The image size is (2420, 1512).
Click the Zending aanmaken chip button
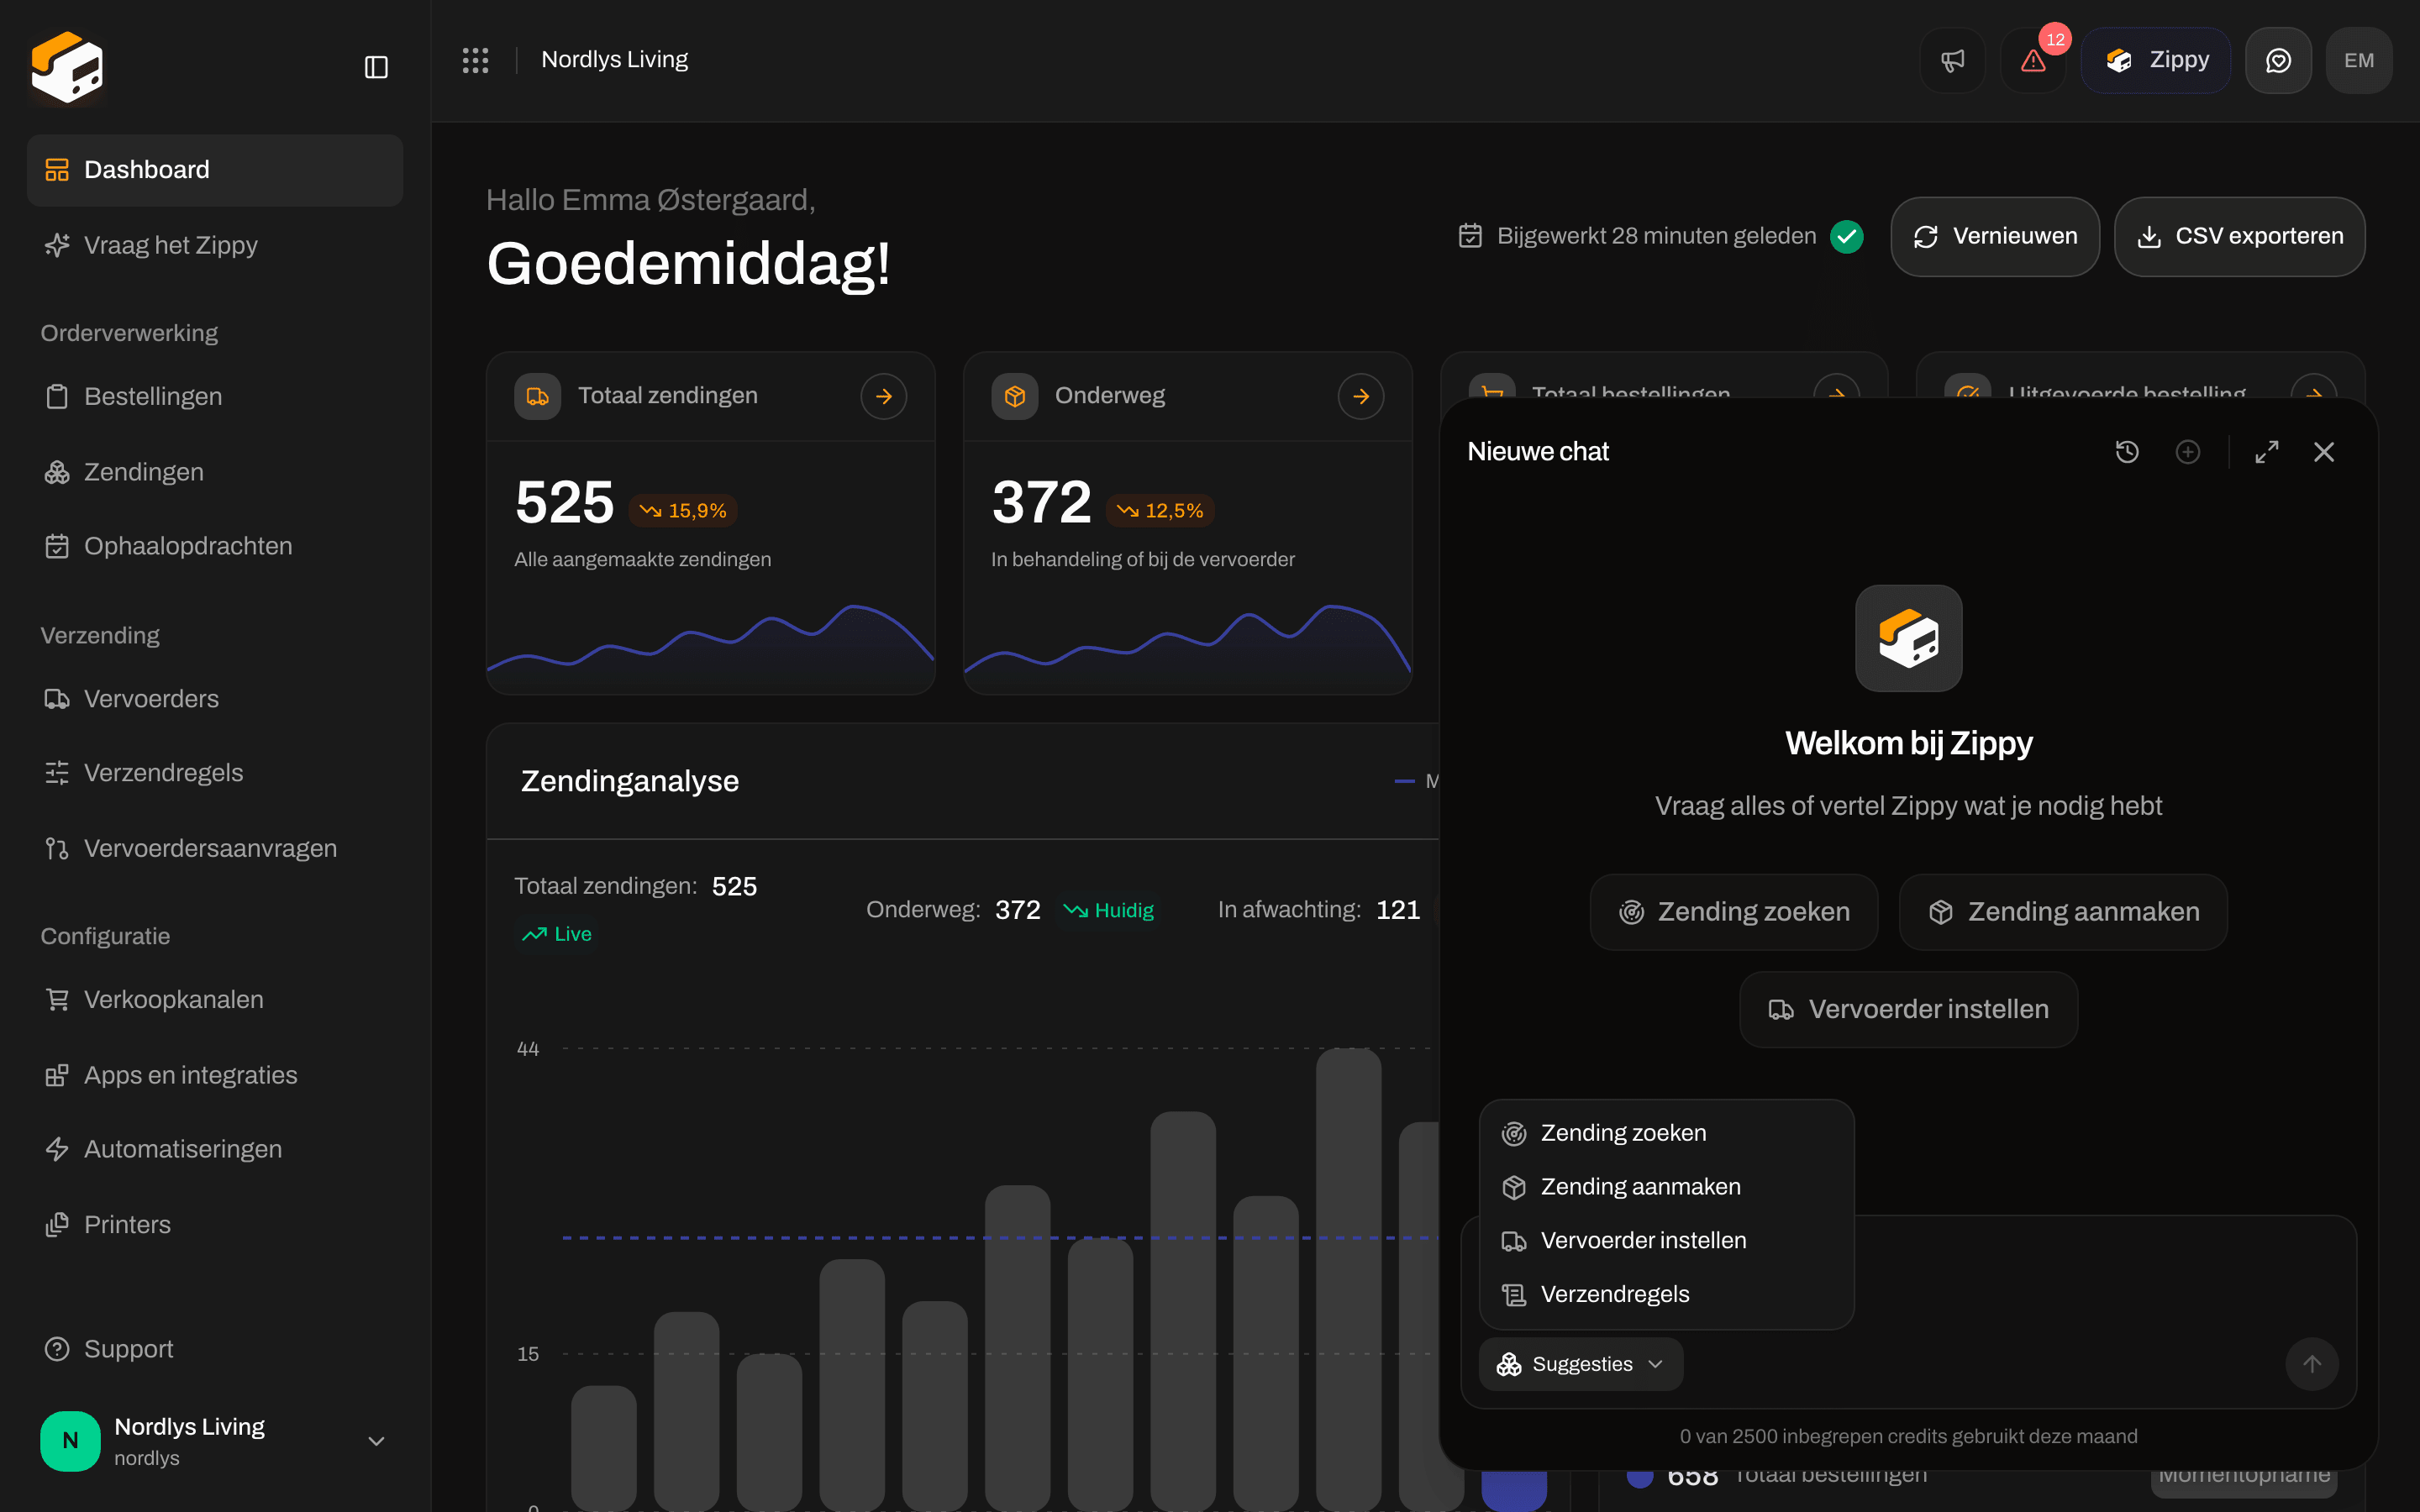(2063, 912)
